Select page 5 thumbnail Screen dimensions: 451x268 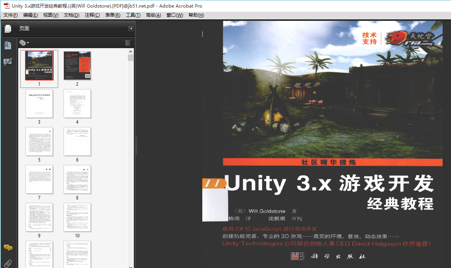39,141
